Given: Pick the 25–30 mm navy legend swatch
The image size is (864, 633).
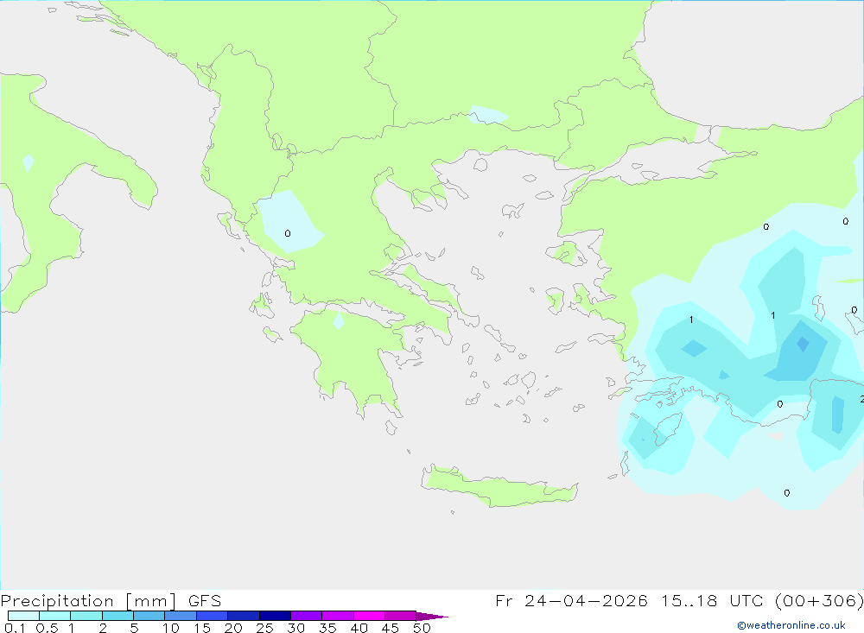Looking at the screenshot, I should tap(275, 616).
